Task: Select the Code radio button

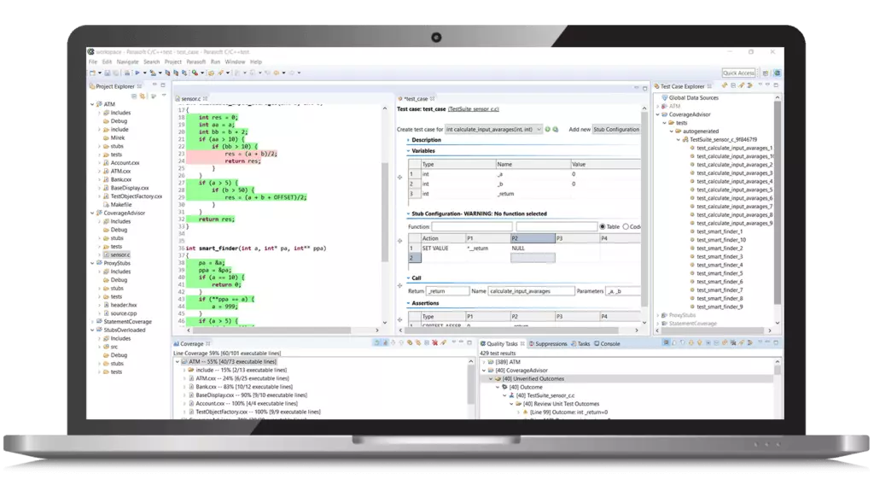Action: 626,226
